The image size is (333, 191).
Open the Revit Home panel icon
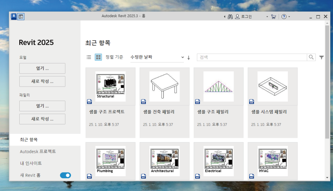pyautogui.click(x=21, y=16)
